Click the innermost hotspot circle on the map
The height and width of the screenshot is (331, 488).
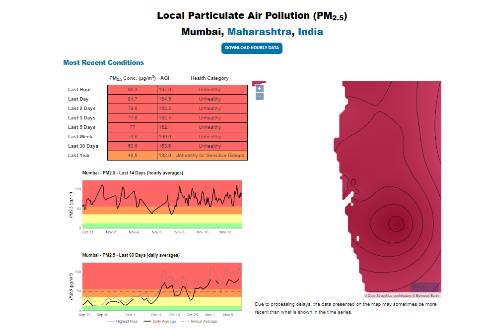395,222
